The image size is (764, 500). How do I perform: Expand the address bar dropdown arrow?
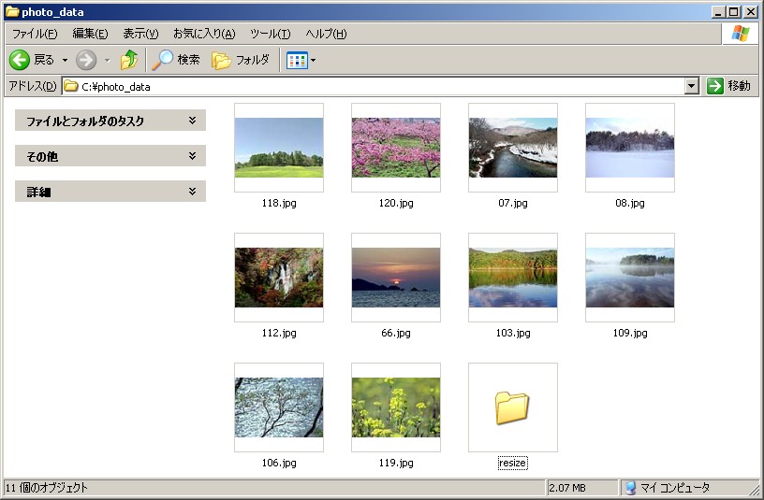click(x=691, y=87)
